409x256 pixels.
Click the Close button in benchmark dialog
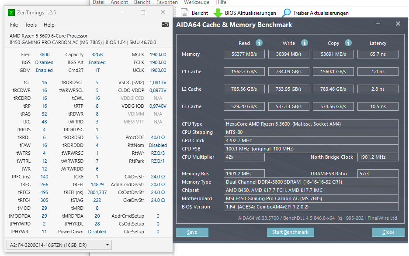[388, 232]
